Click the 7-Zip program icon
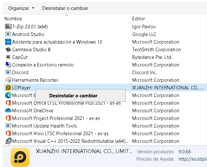This screenshot has width=207, height=167. [x=8, y=27]
